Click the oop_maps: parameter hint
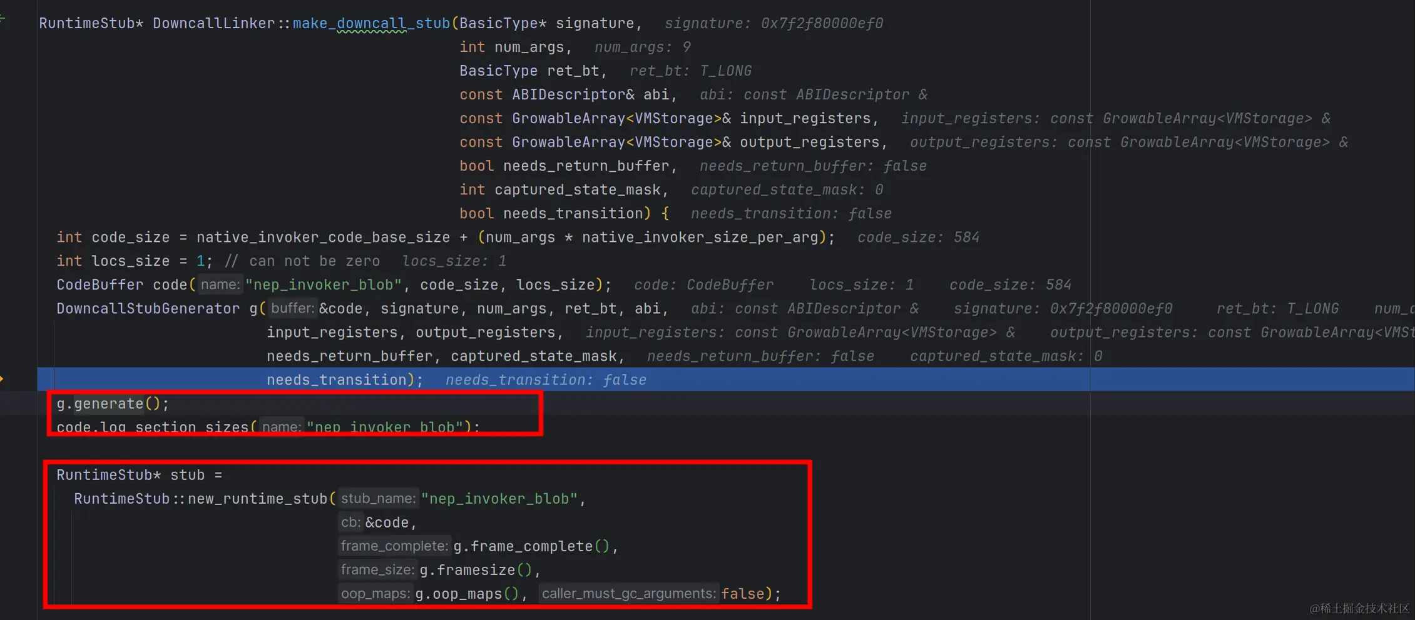Screen dimensions: 1415x620 [375, 593]
